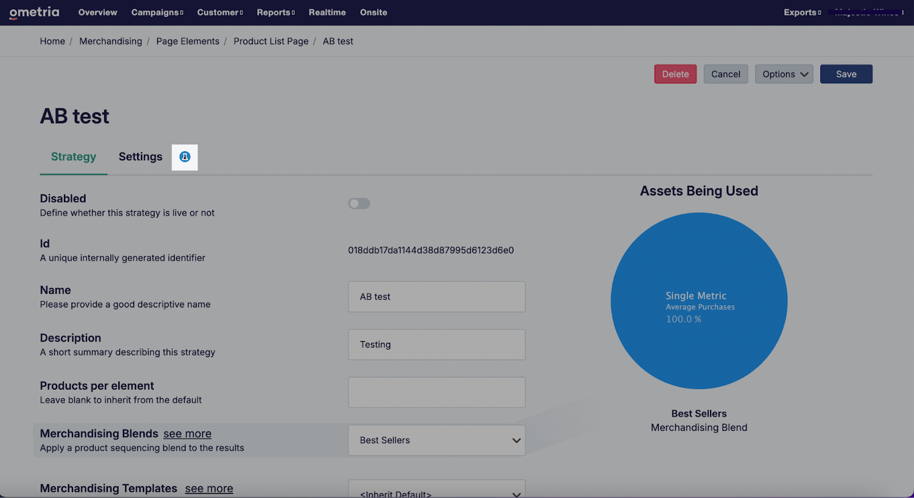914x498 pixels.
Task: Switch to the Settings tab
Action: 141,157
